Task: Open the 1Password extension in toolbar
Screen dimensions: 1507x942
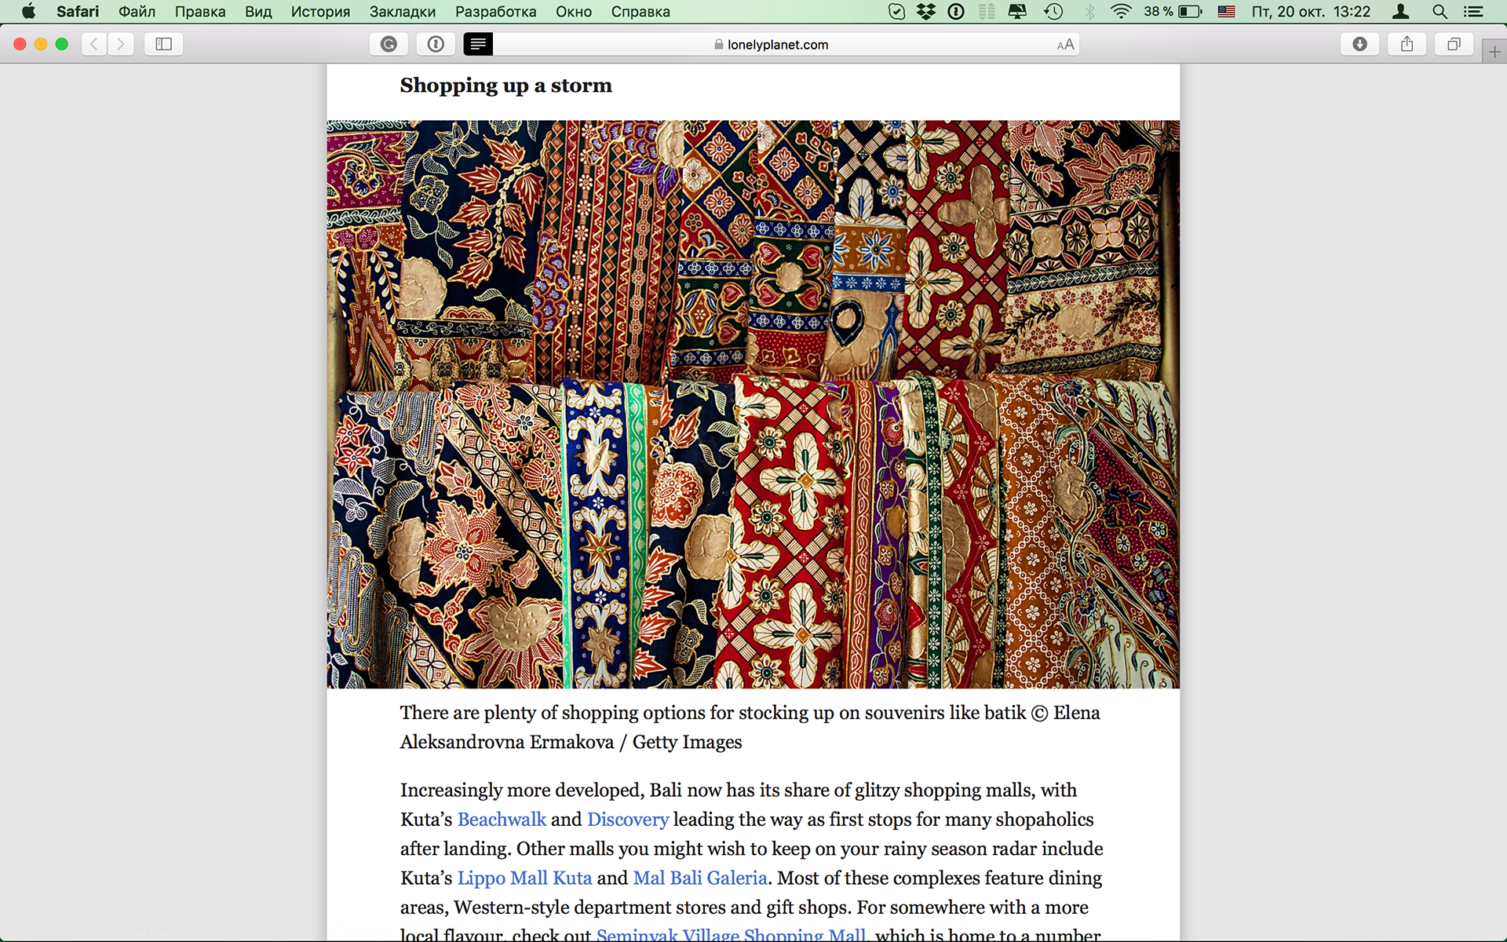Action: [x=436, y=45]
